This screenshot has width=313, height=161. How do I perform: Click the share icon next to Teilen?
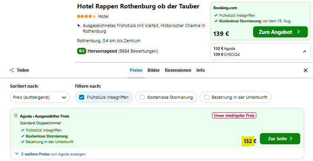click(x=12, y=70)
